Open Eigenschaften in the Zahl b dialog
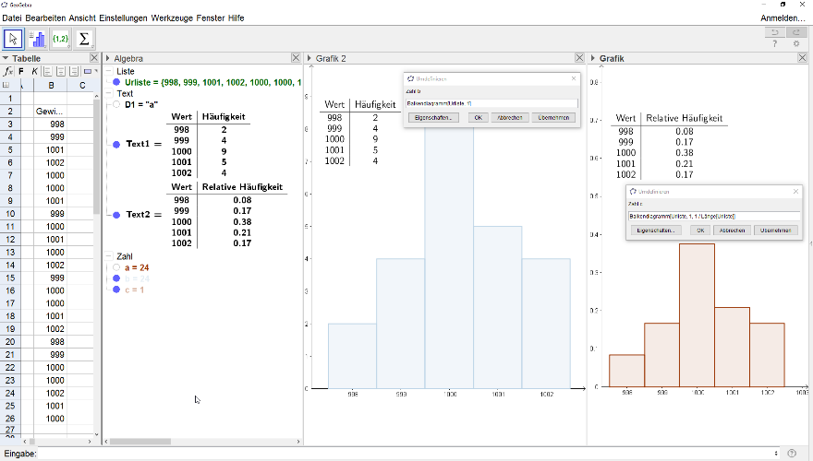The image size is (813, 461). click(x=433, y=117)
